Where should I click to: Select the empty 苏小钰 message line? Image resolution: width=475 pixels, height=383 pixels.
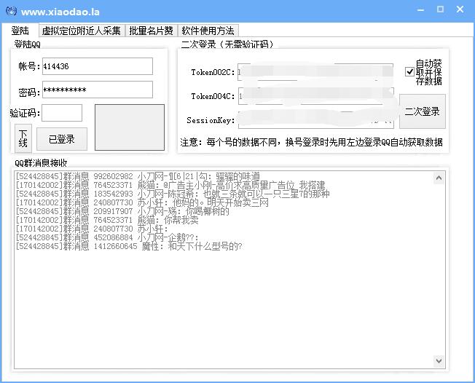(92, 229)
